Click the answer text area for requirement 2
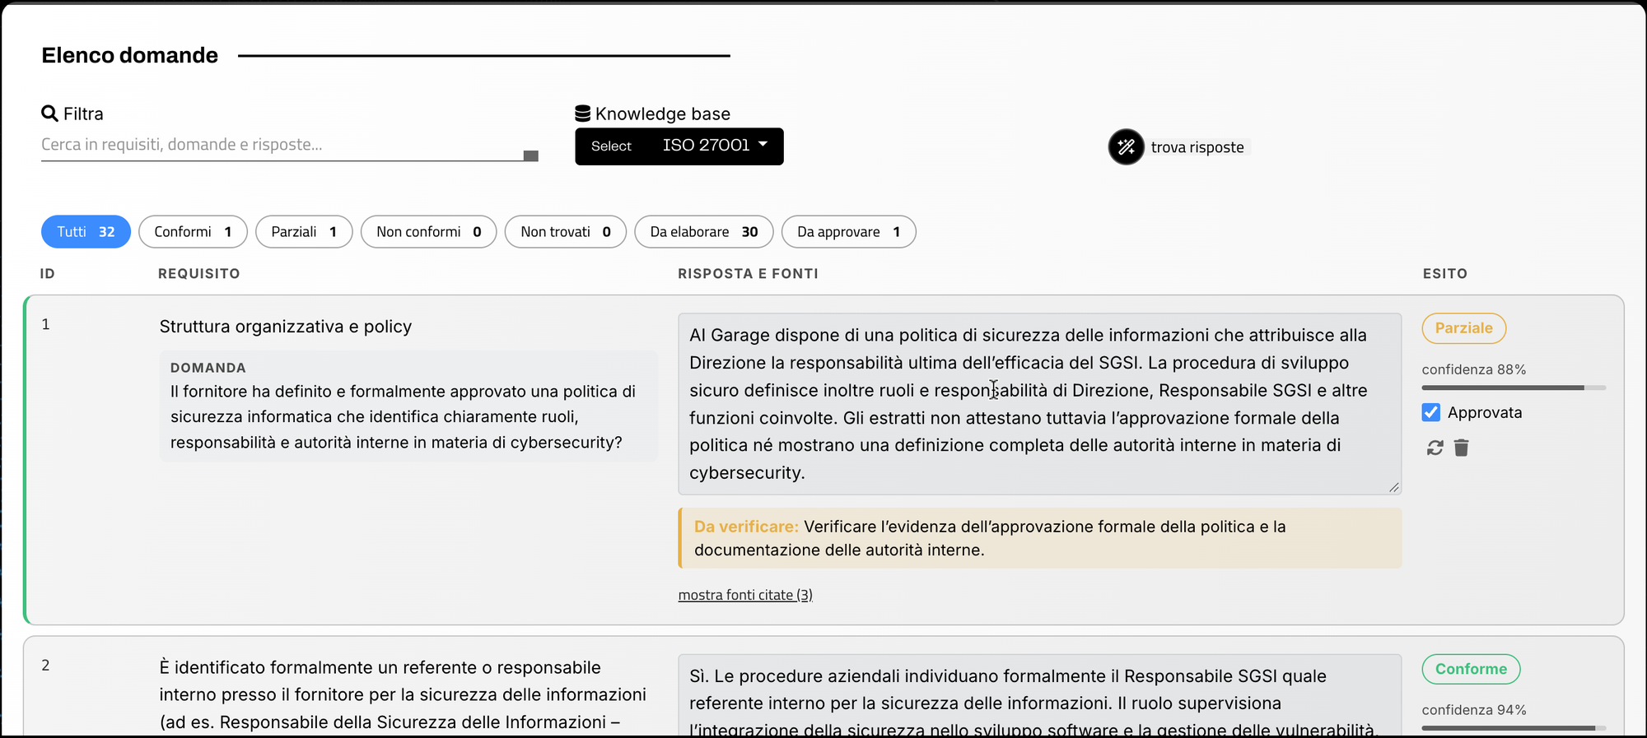The image size is (1647, 738). (x=1039, y=695)
